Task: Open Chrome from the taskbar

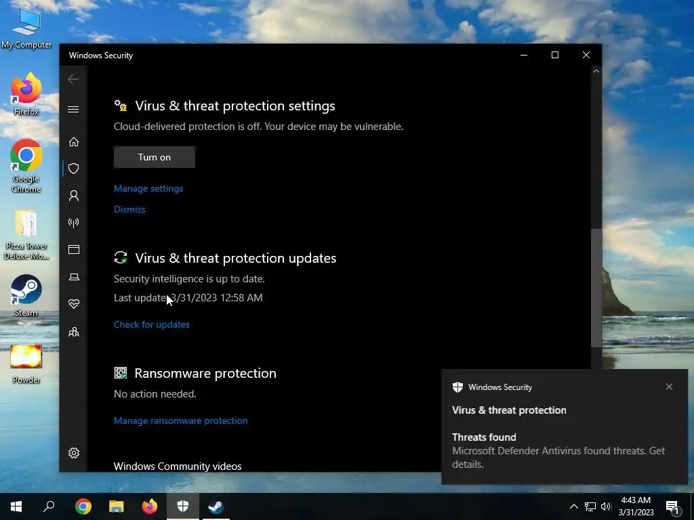Action: 83,506
